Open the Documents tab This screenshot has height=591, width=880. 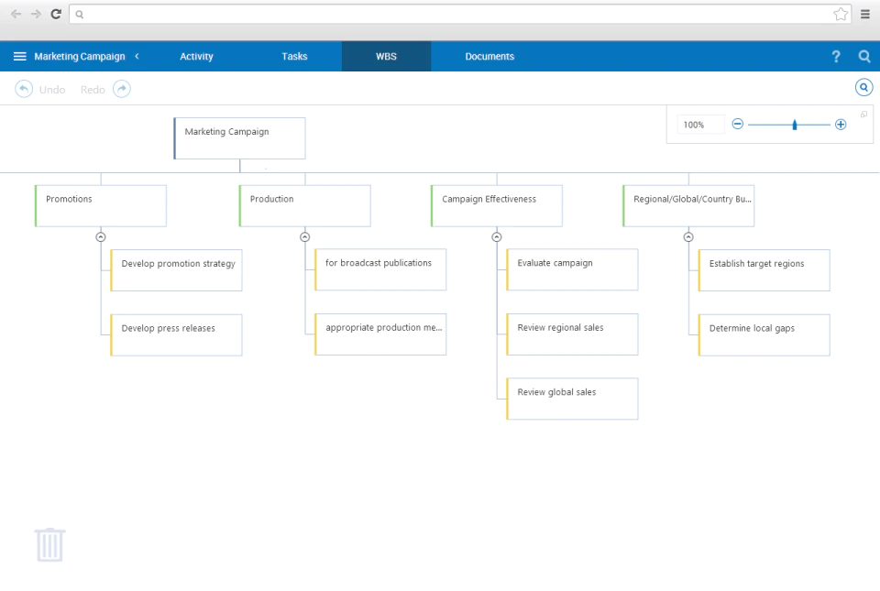(489, 56)
